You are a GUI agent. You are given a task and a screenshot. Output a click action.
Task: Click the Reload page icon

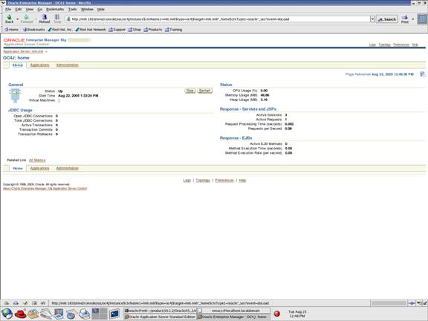(x=45, y=17)
